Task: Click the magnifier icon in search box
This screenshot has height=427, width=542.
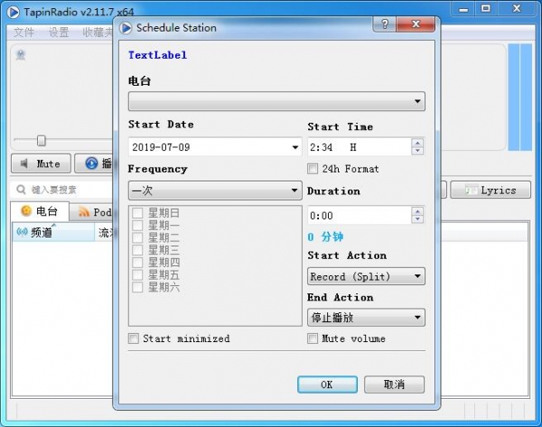Action: click(21, 190)
